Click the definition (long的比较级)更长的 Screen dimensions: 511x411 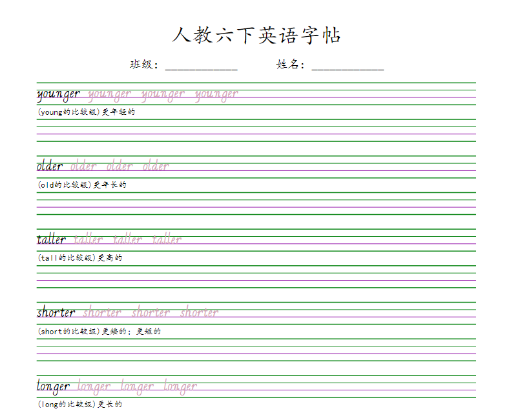[x=79, y=405]
